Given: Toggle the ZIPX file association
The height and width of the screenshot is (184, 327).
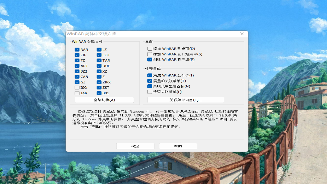Looking at the screenshot, I should [99, 82].
